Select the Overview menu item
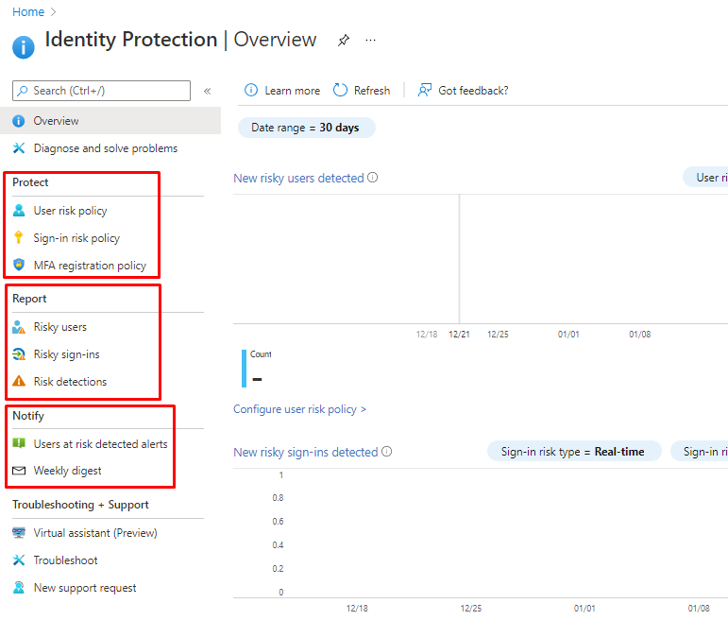The height and width of the screenshot is (620, 728). pyautogui.click(x=56, y=121)
